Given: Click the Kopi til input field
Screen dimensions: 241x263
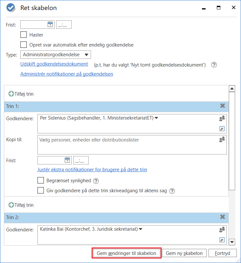Looking at the screenshot, I should (x=127, y=144).
